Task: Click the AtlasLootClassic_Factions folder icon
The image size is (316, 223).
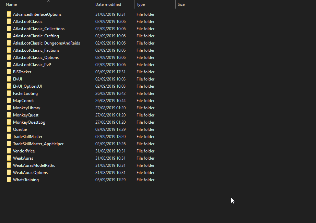Action: (x=9, y=50)
